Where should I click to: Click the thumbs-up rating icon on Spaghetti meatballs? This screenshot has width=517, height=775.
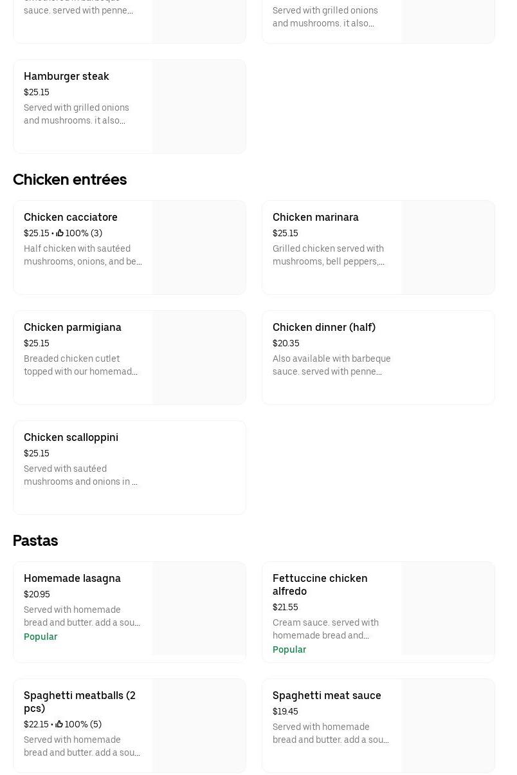tap(59, 724)
